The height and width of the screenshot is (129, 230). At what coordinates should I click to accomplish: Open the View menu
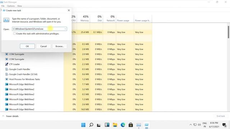pos(19,6)
